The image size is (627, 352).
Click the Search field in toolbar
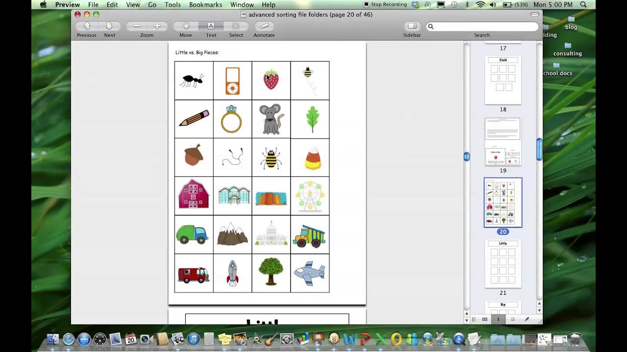[482, 26]
